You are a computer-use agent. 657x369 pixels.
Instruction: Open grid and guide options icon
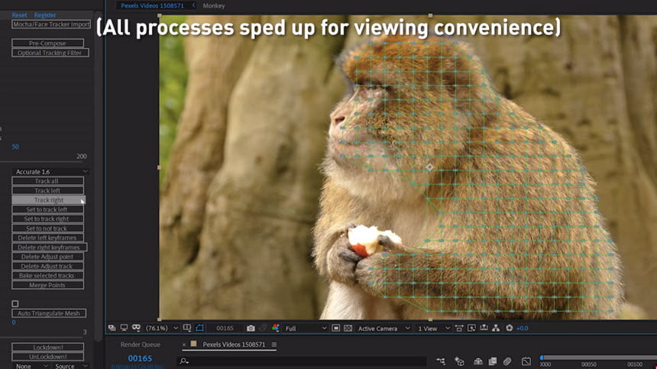pyautogui.click(x=187, y=328)
